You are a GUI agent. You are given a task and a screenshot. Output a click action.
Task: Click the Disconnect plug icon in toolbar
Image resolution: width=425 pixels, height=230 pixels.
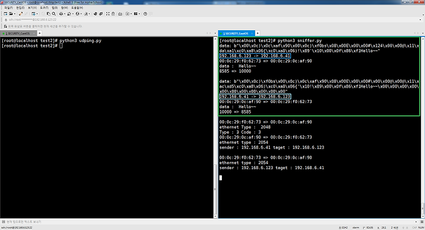click(21, 14)
